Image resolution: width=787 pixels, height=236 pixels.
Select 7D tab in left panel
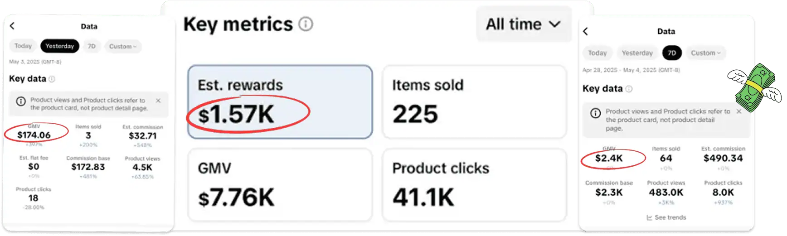pyautogui.click(x=92, y=46)
